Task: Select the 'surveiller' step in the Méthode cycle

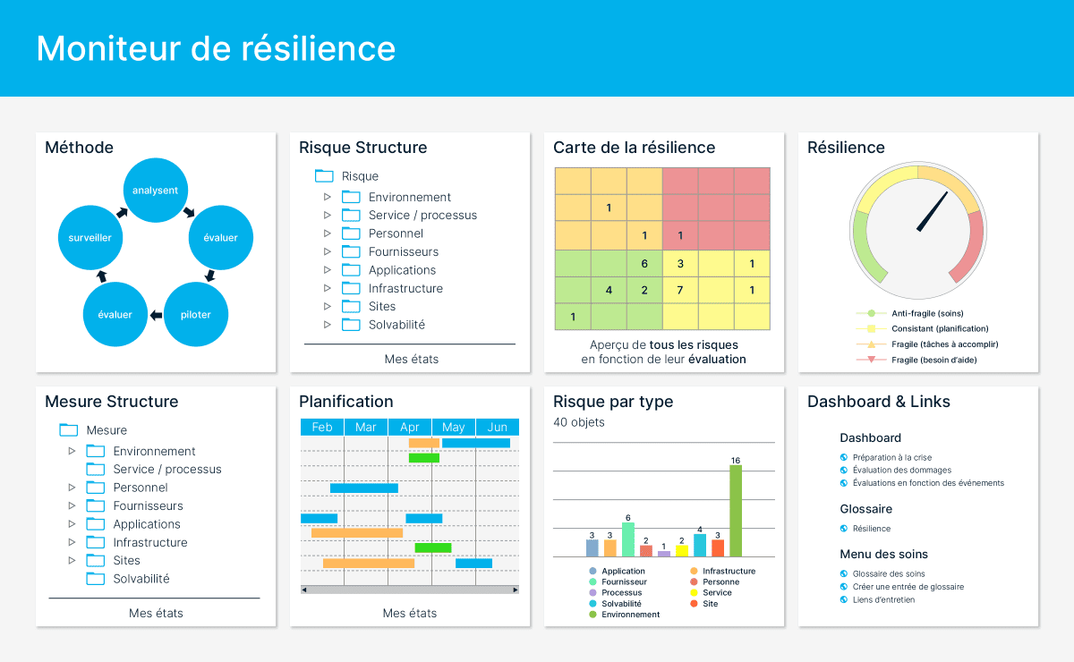Action: [90, 237]
